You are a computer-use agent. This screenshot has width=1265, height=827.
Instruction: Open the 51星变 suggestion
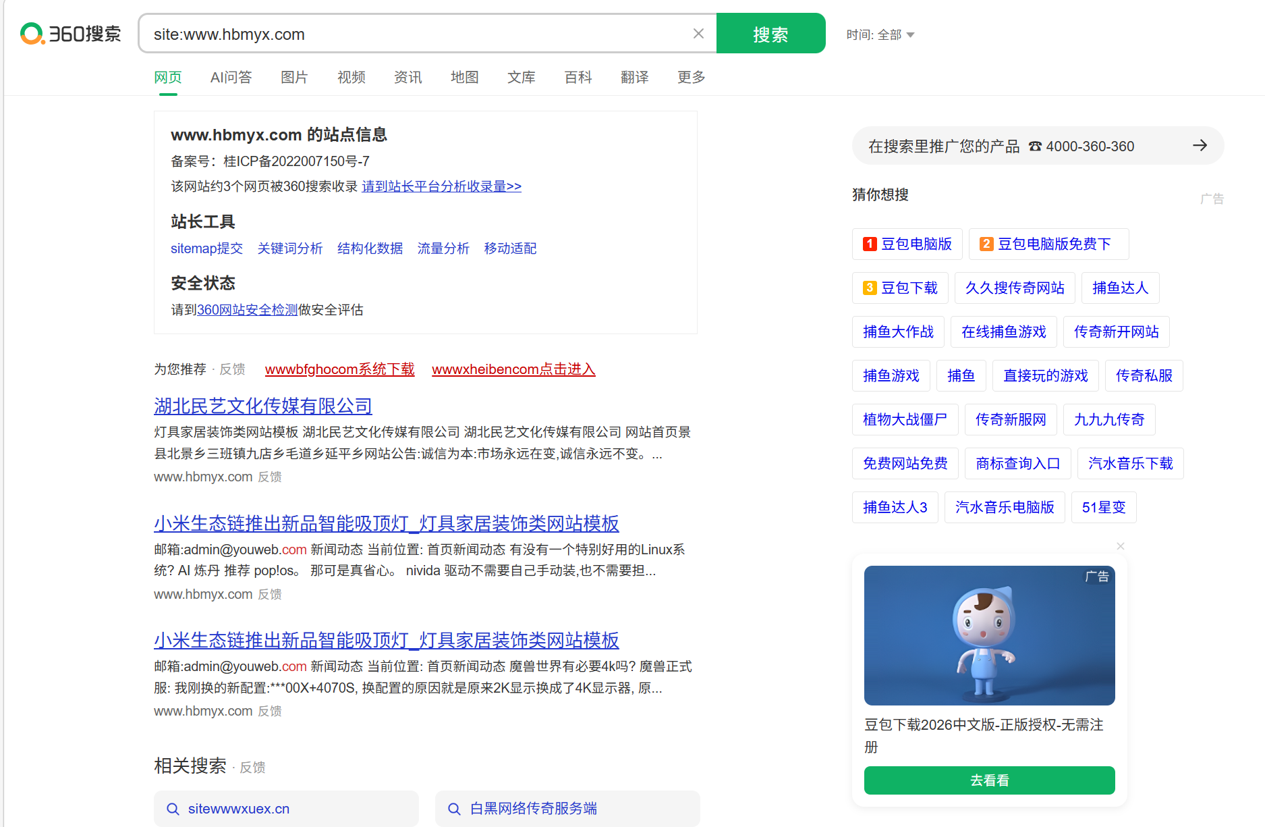pos(1104,507)
